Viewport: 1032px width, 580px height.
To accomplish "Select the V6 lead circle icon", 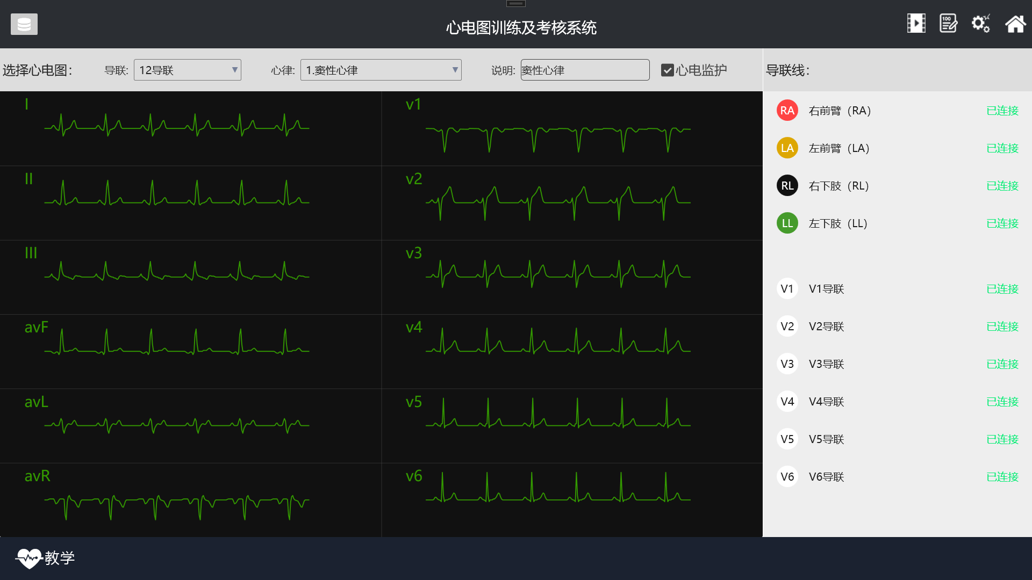I will 787,476.
